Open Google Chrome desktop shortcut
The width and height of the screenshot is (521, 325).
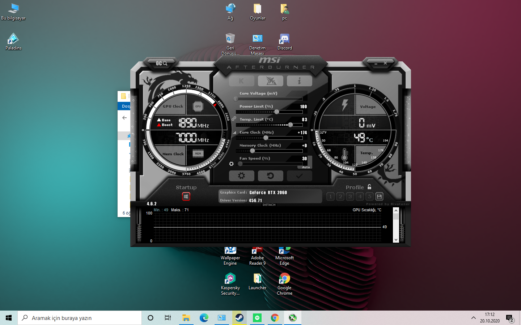tap(284, 284)
